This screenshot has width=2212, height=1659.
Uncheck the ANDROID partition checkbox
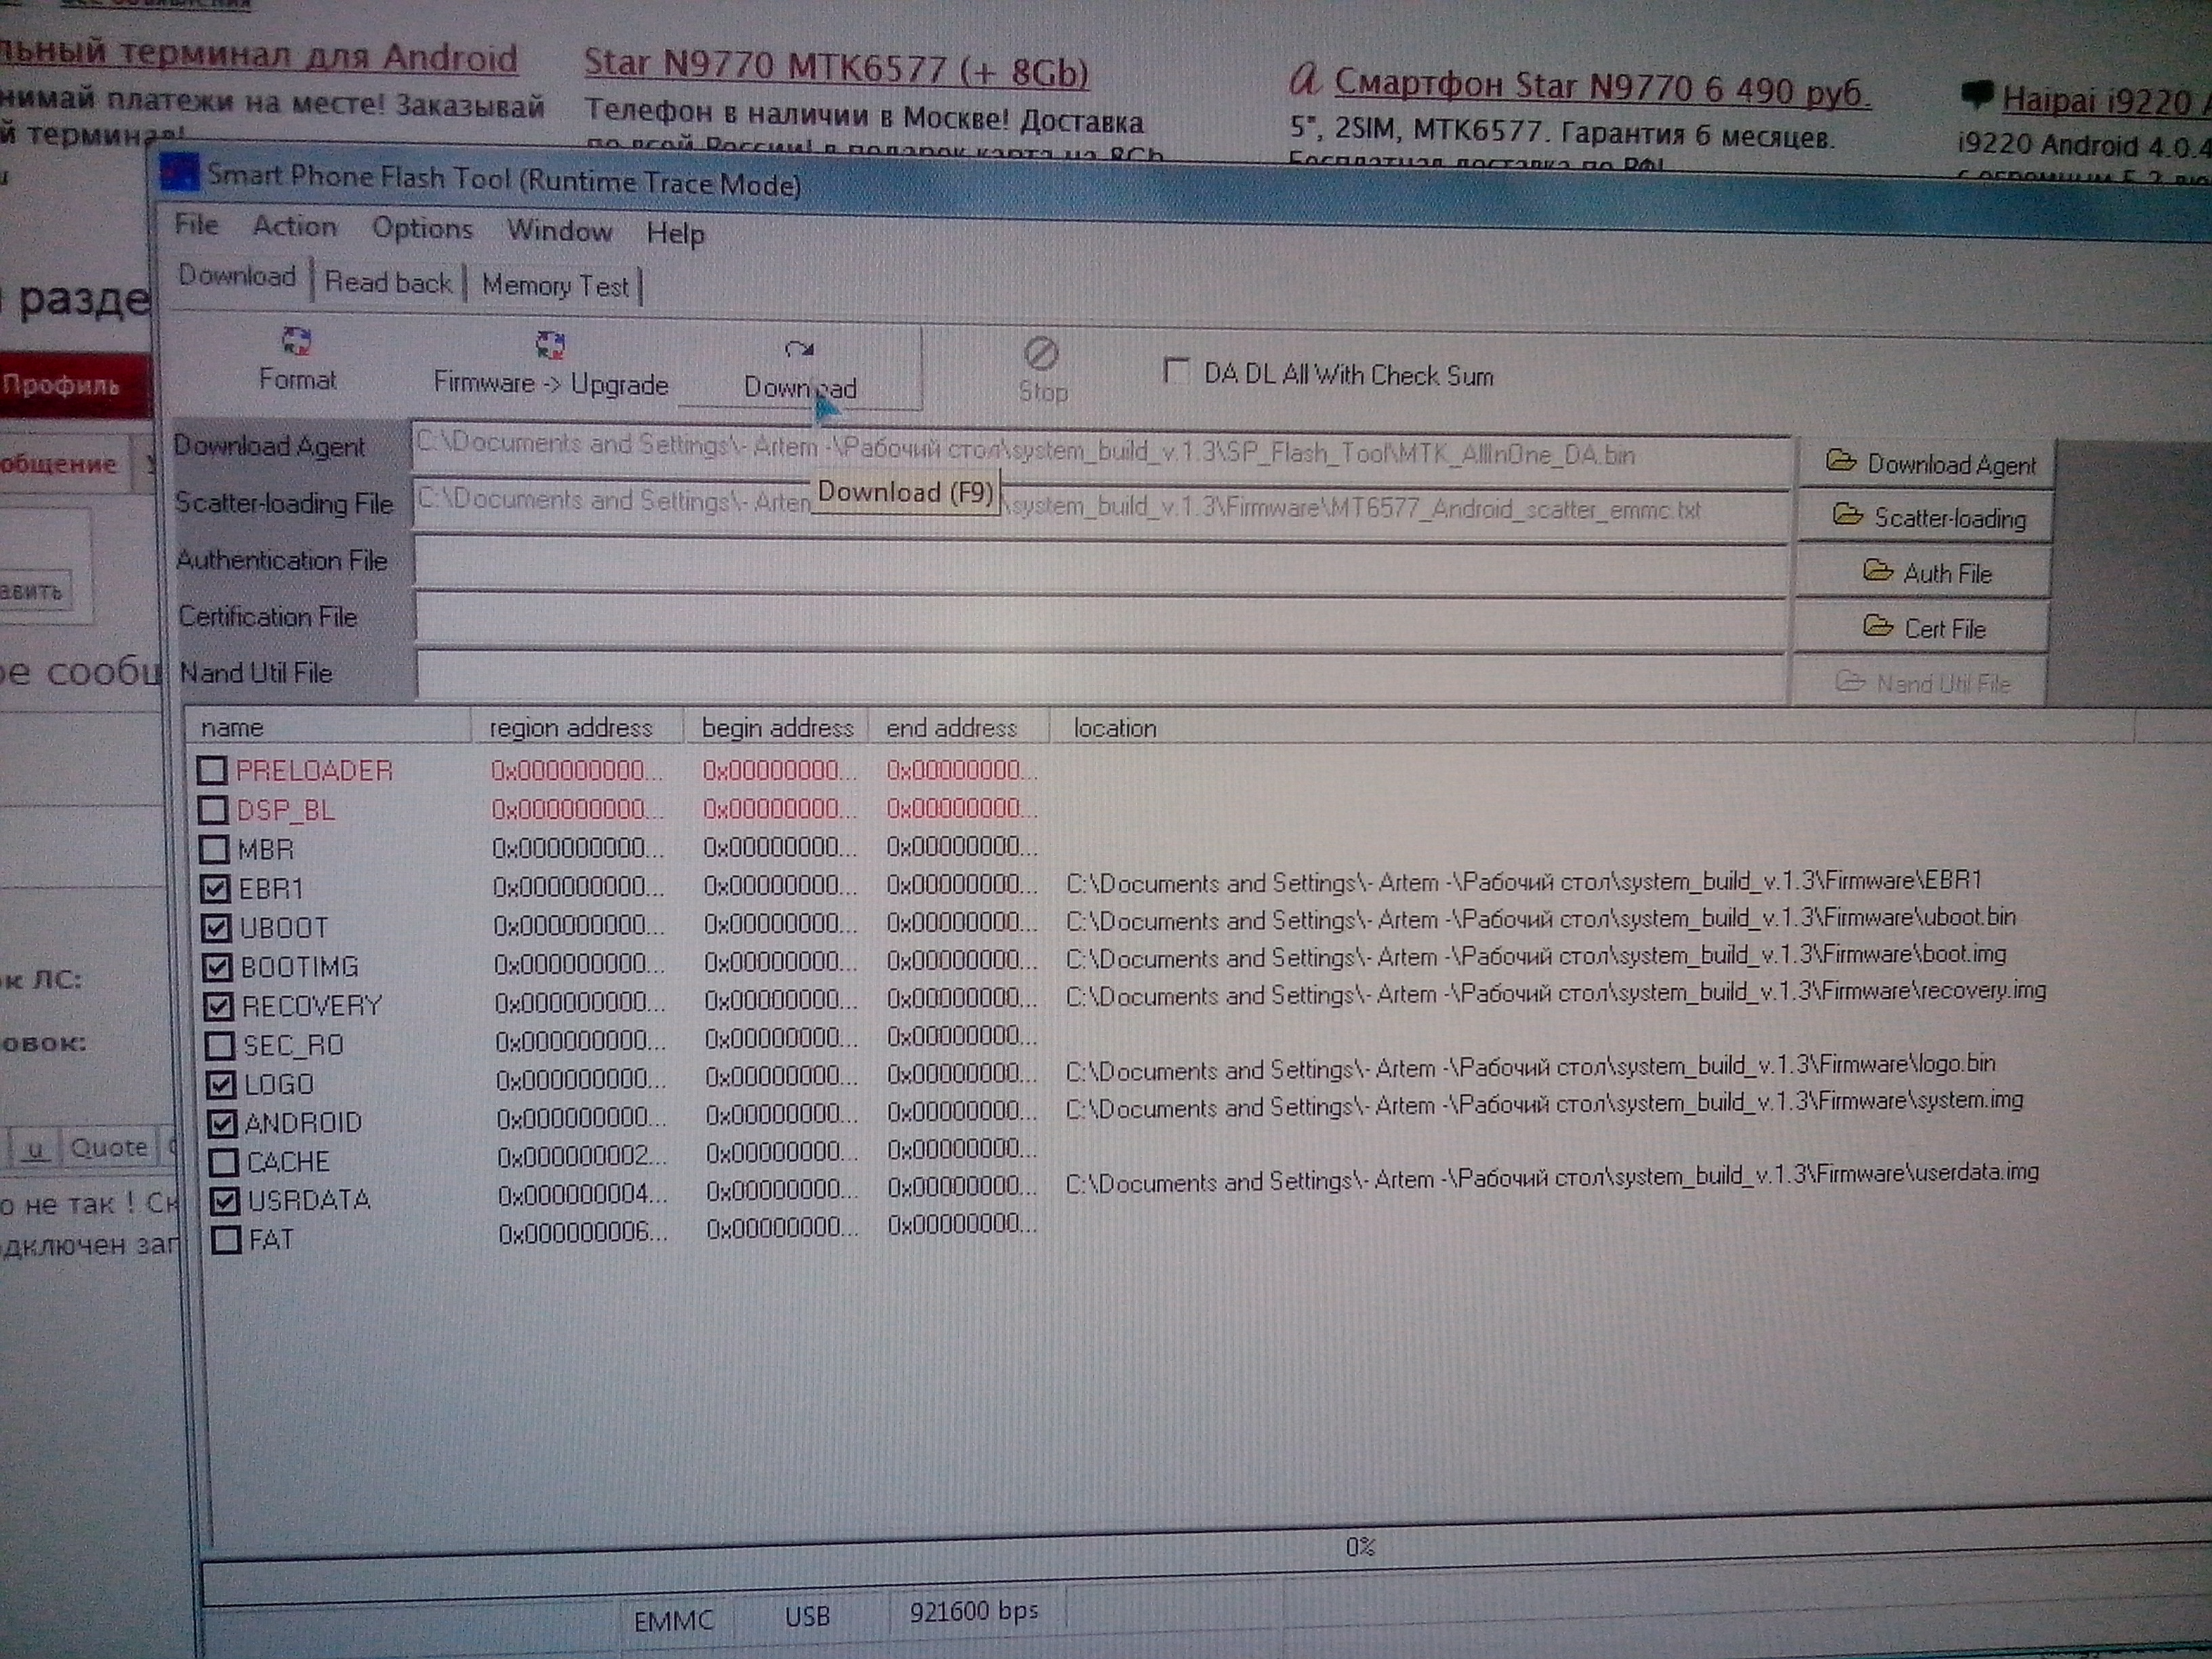point(221,1123)
